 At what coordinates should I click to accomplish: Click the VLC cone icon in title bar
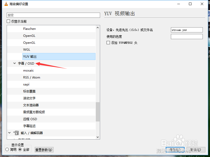(6, 4)
